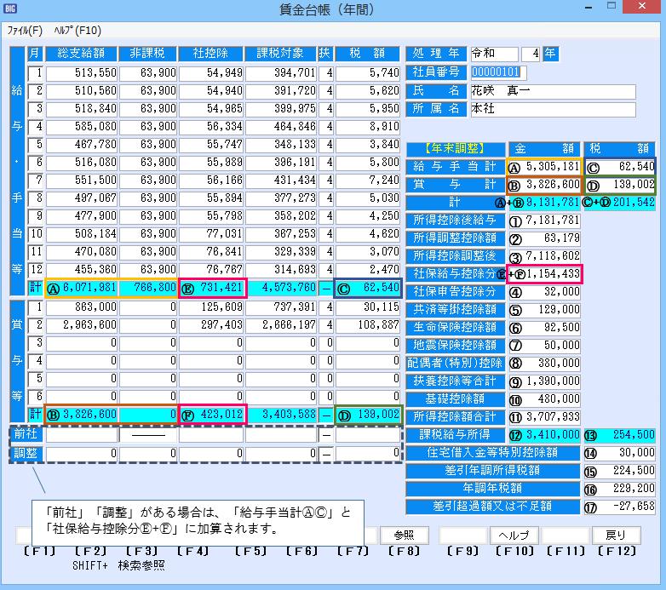Click 差引超過額又は不足額 value -27,658
This screenshot has width=666, height=590.
click(x=619, y=506)
